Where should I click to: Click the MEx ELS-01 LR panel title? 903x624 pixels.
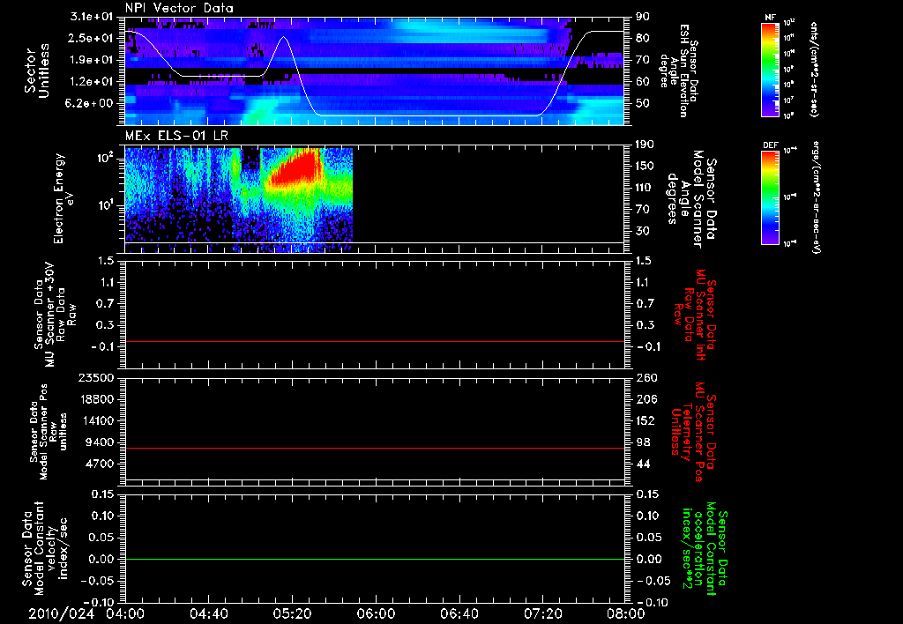pos(176,137)
